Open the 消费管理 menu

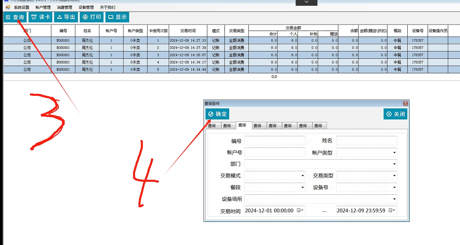click(x=64, y=7)
